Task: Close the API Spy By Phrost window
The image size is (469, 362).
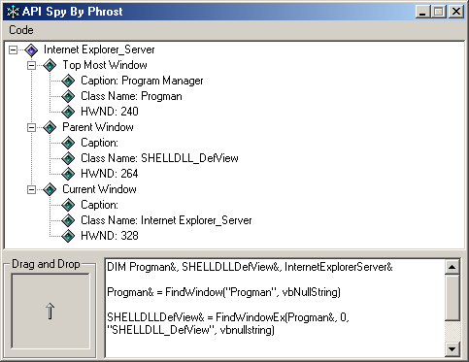Action: tap(456, 12)
